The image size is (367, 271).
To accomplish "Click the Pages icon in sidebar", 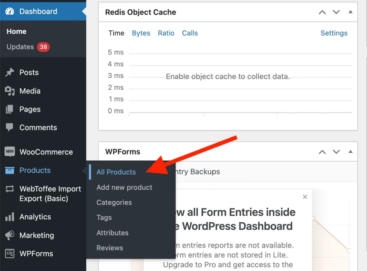I will 10,109.
